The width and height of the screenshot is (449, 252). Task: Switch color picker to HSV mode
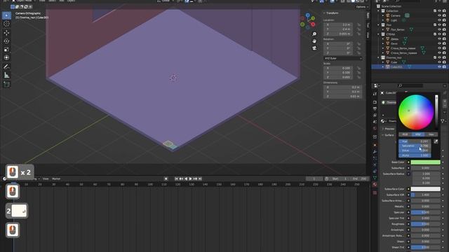coord(418,134)
